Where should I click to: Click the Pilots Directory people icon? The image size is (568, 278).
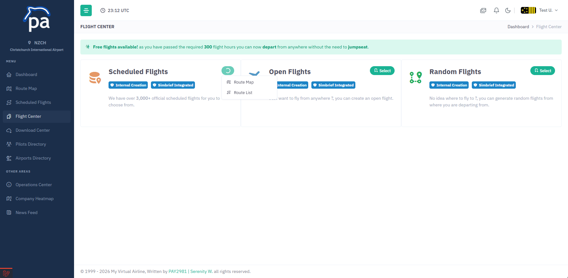coord(9,144)
